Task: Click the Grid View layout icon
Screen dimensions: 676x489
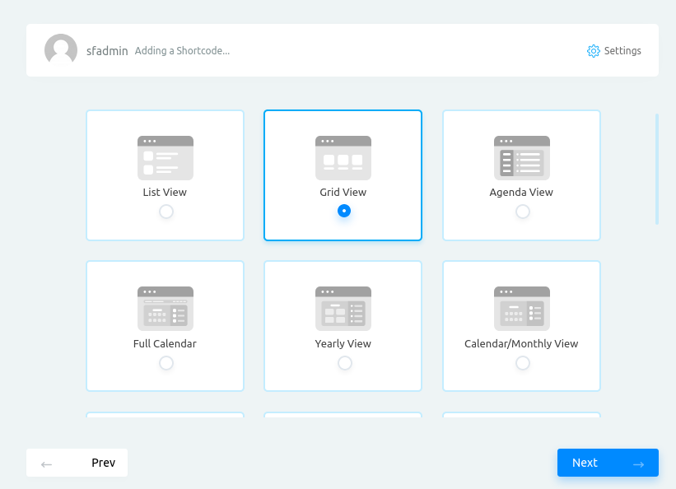Action: coord(343,158)
